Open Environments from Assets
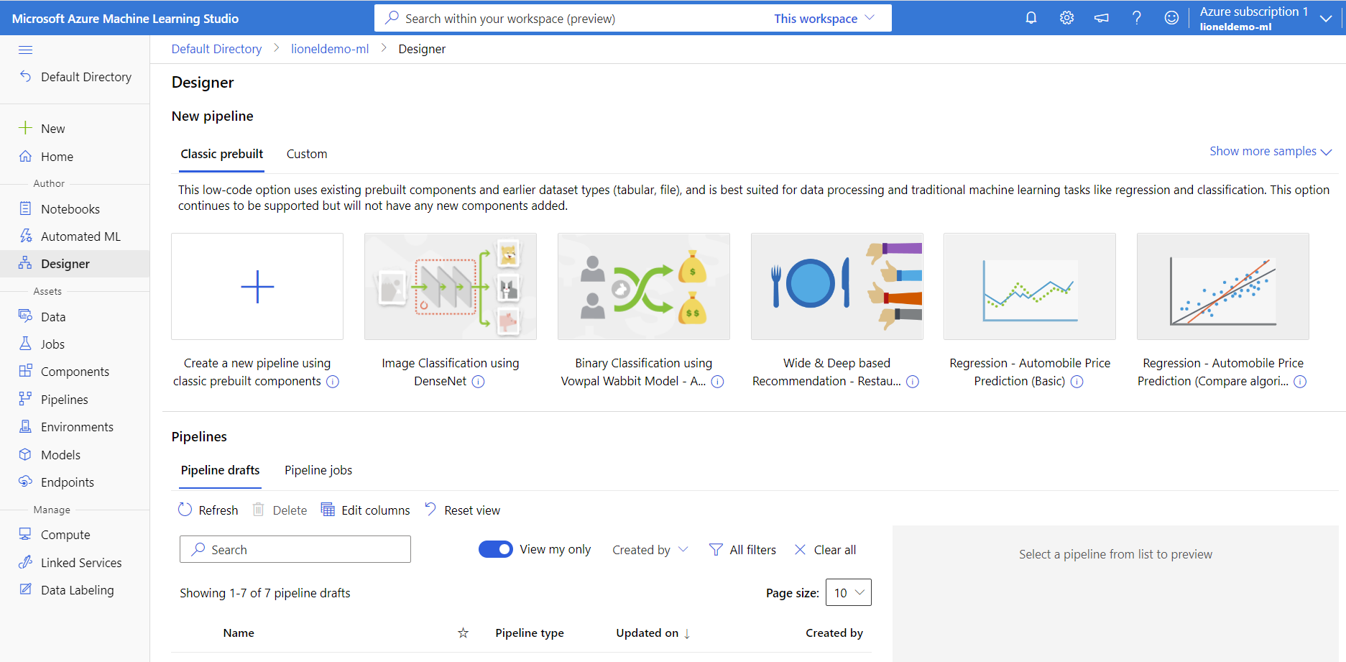1346x662 pixels. (76, 426)
